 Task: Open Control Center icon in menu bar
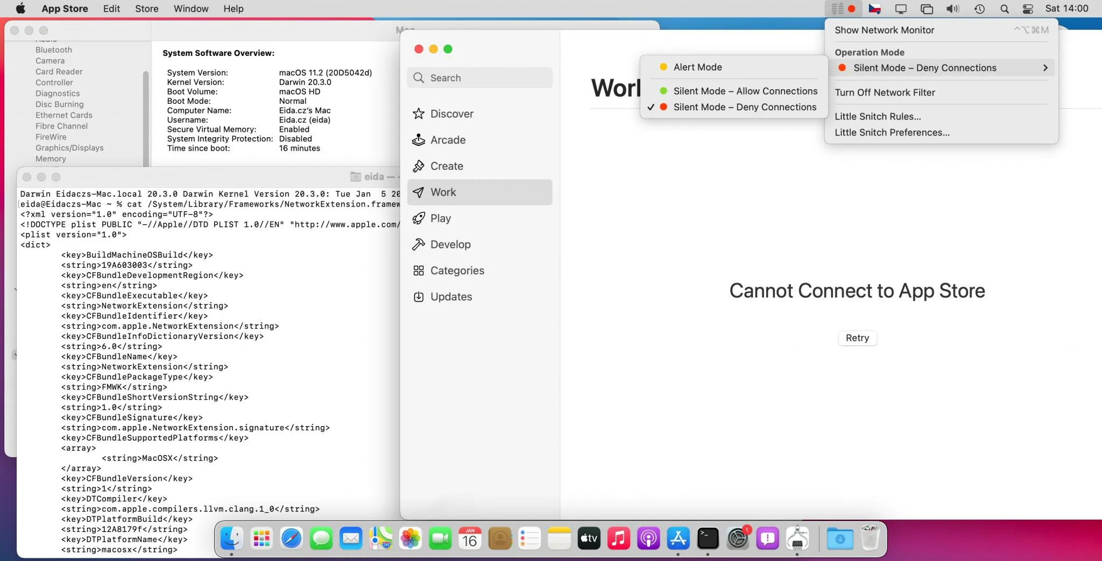coord(1028,9)
